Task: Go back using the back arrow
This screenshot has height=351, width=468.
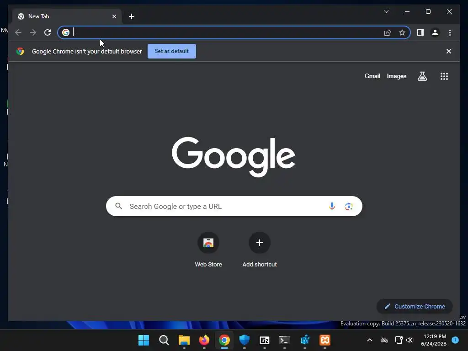Action: coord(18,32)
